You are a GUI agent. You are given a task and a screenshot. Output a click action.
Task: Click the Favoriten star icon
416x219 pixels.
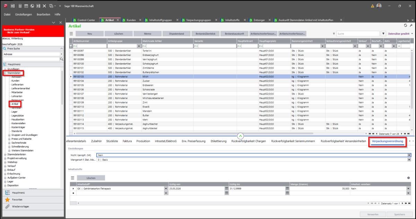click(x=8, y=200)
